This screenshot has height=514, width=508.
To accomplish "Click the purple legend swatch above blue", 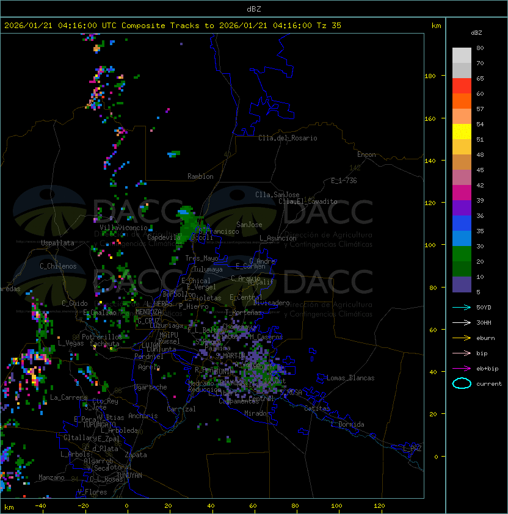I will [462, 208].
